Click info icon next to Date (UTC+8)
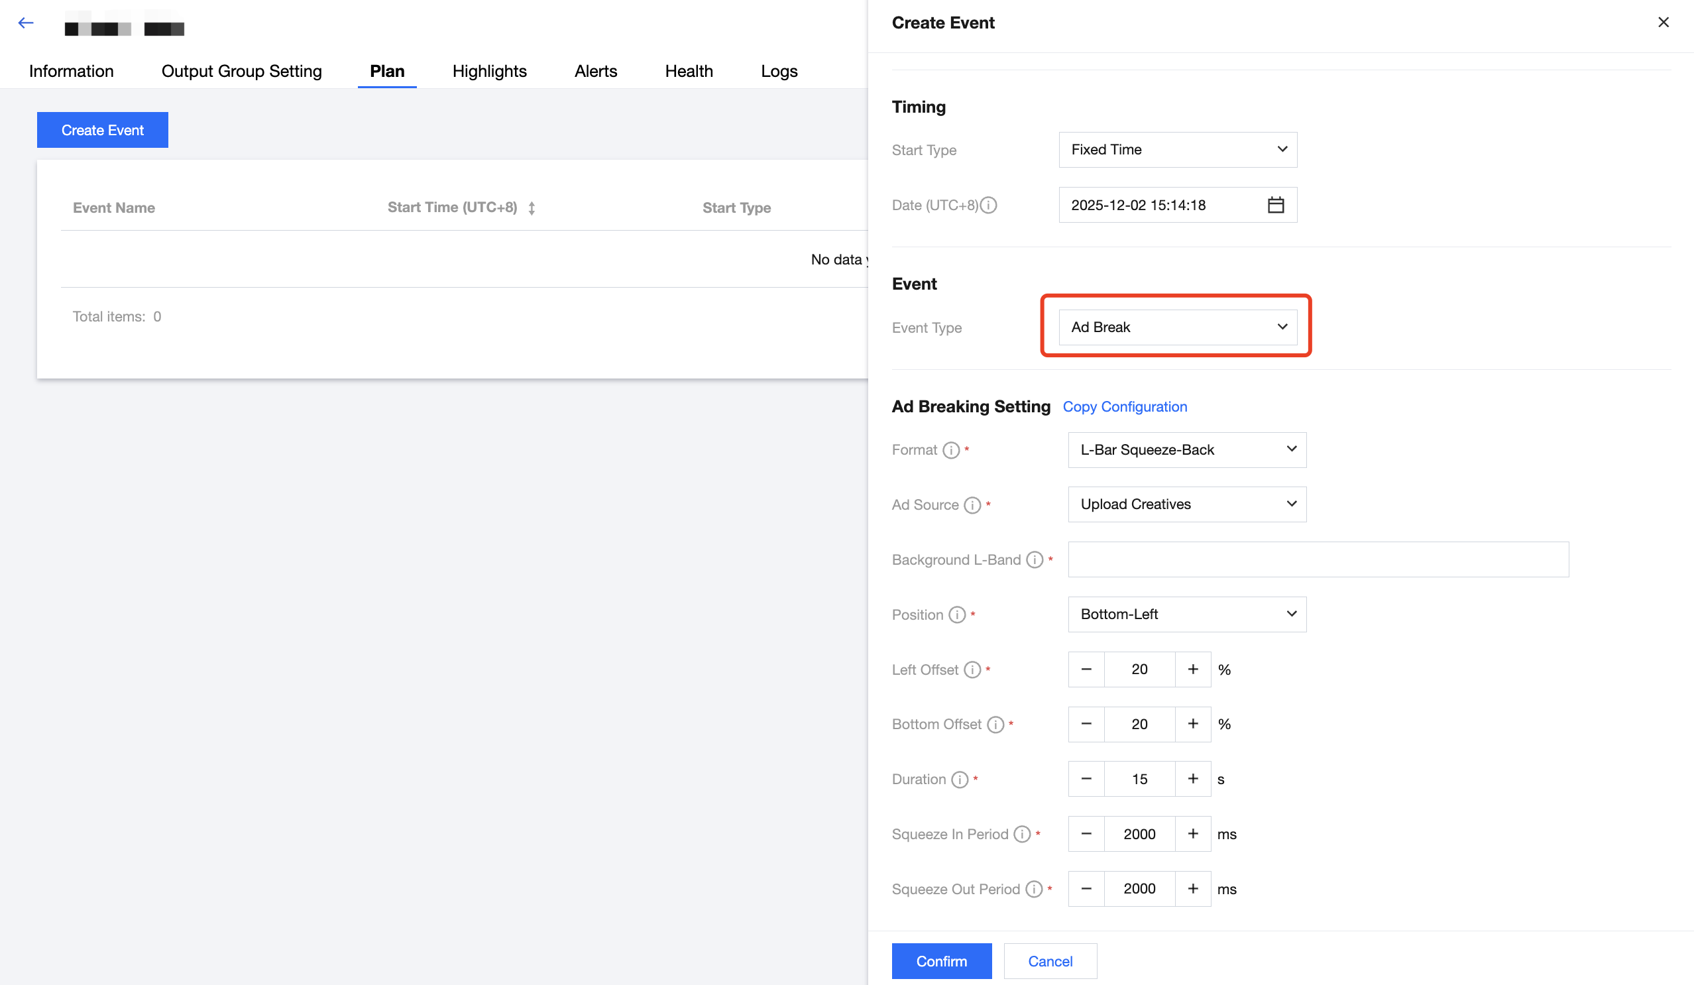Image resolution: width=1694 pixels, height=985 pixels. [x=988, y=205]
